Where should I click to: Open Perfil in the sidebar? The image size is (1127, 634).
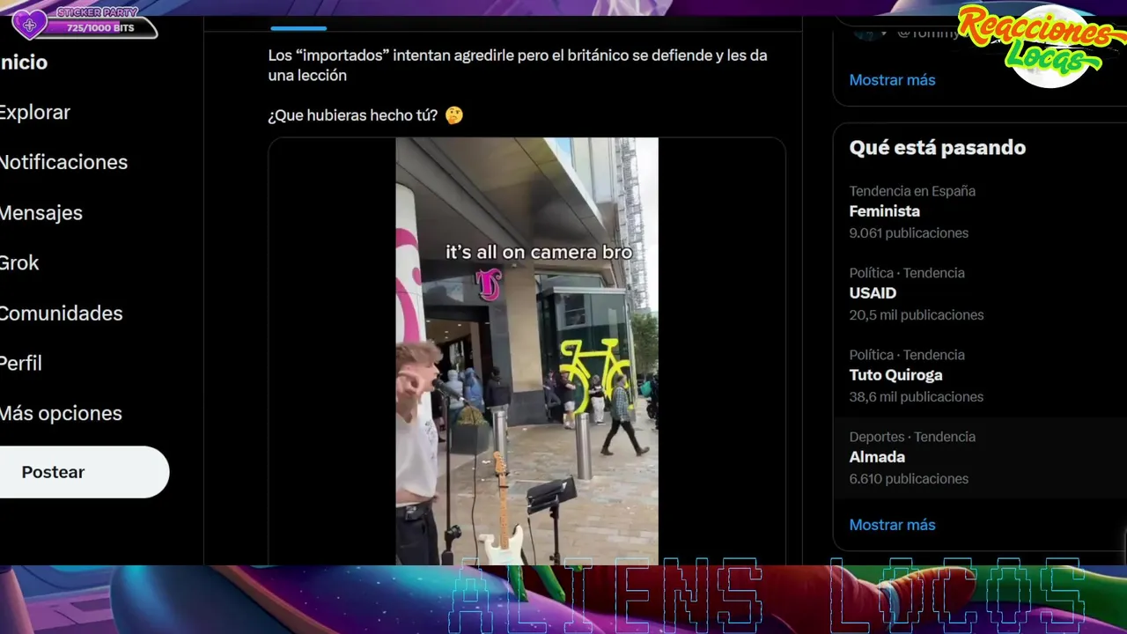tap(21, 363)
